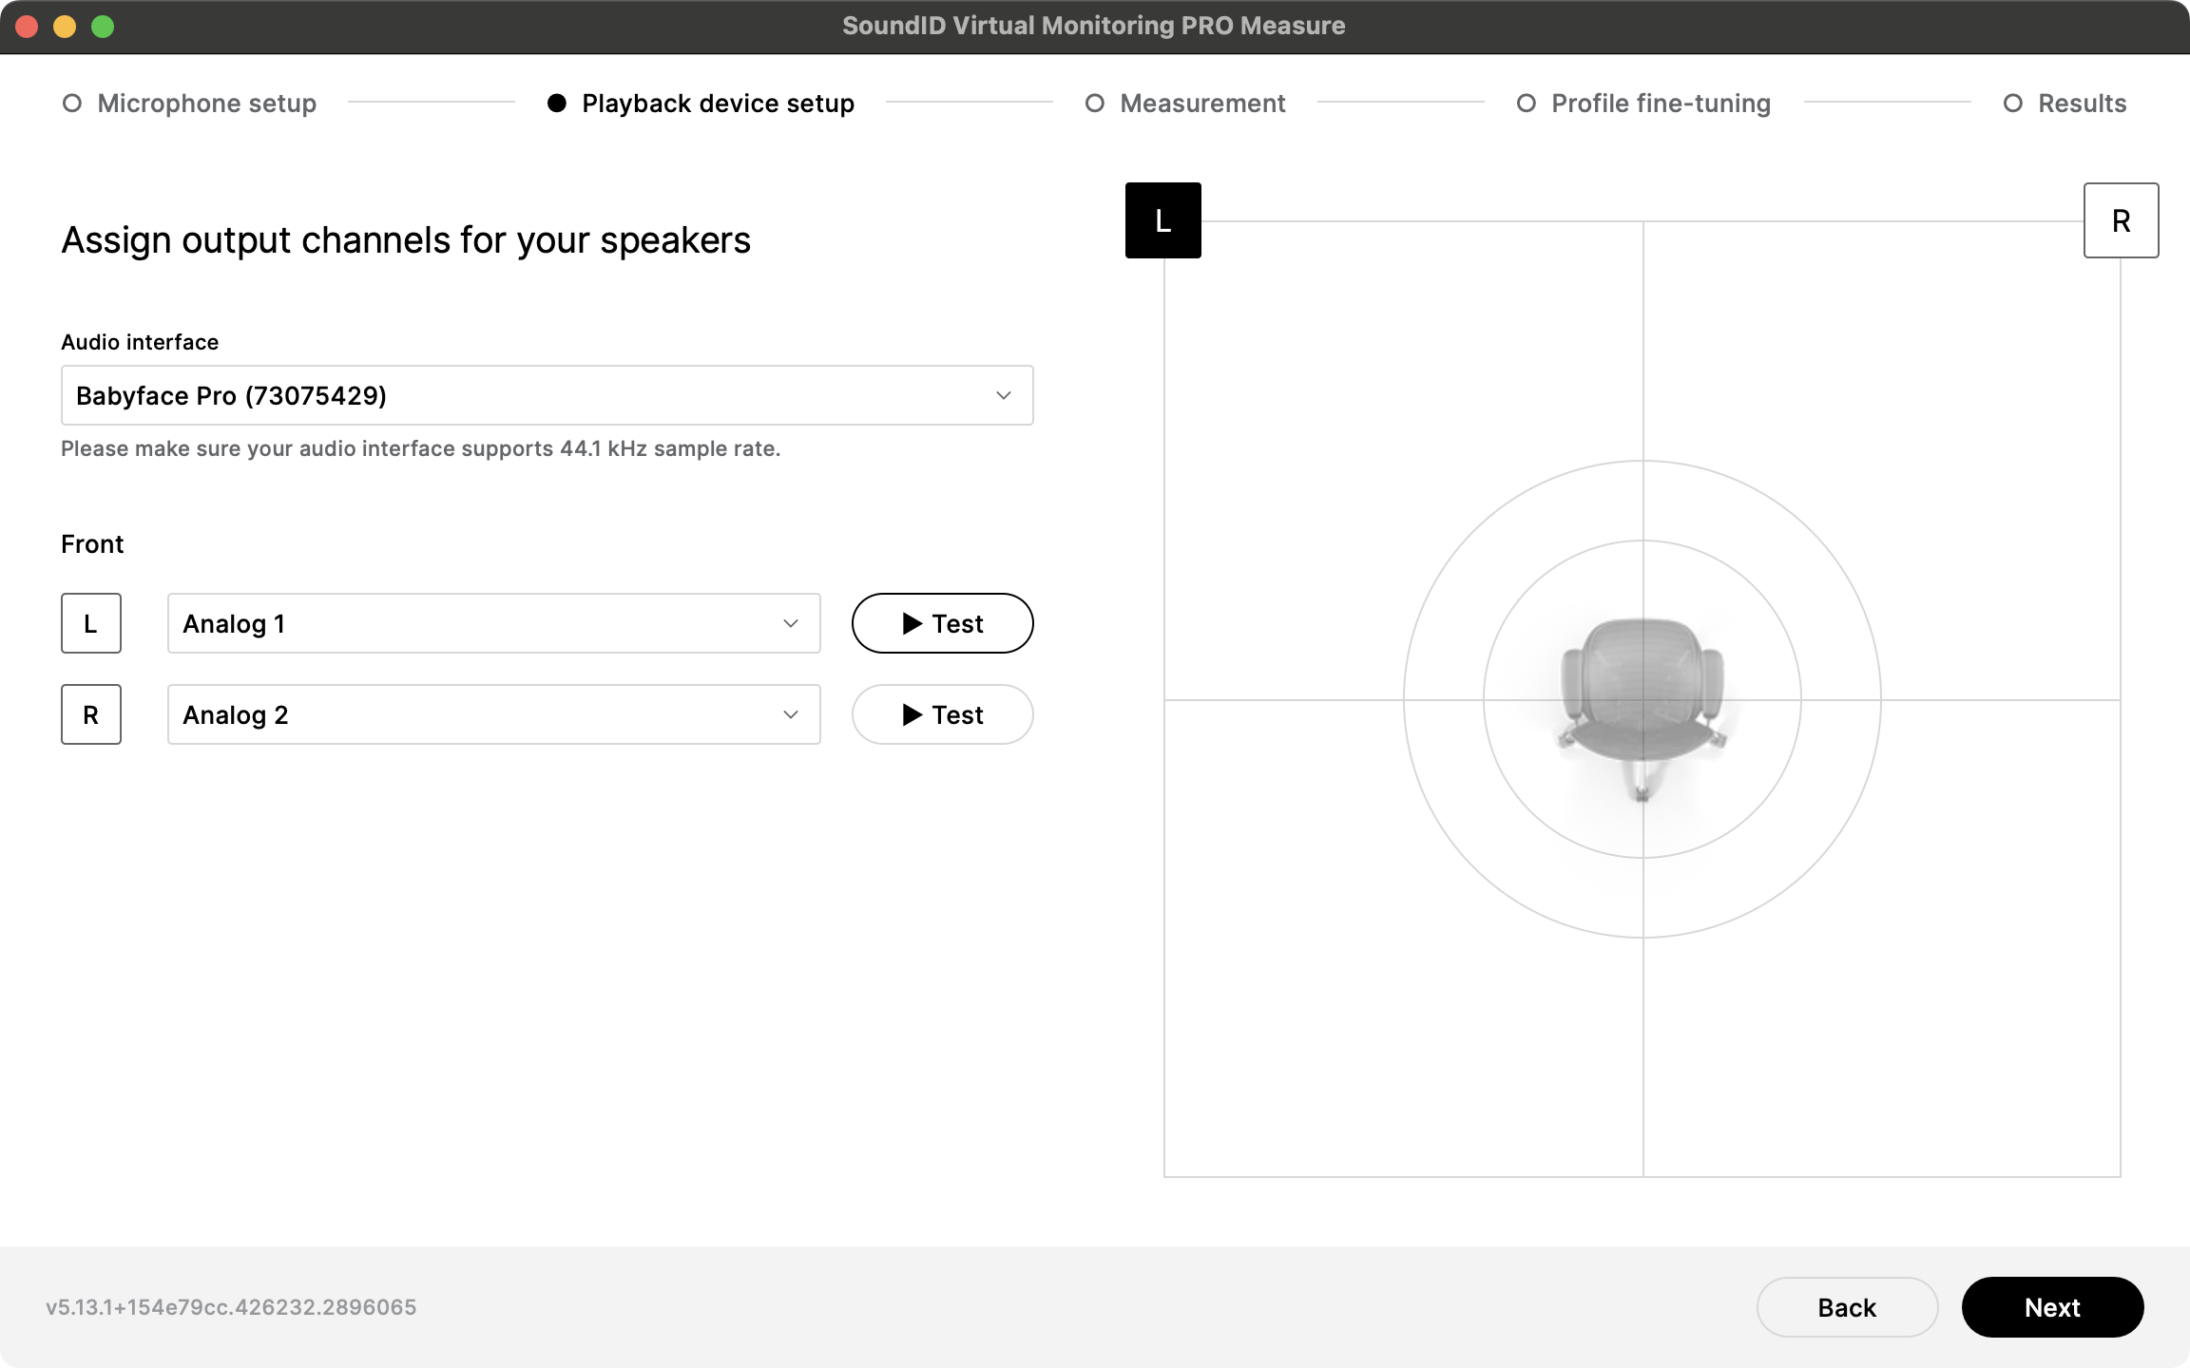Click the chair listening position image

click(x=1642, y=703)
